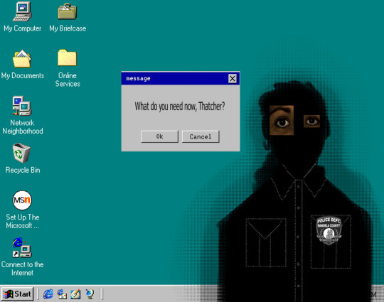Click Cancel in the message dialog

[x=201, y=136]
